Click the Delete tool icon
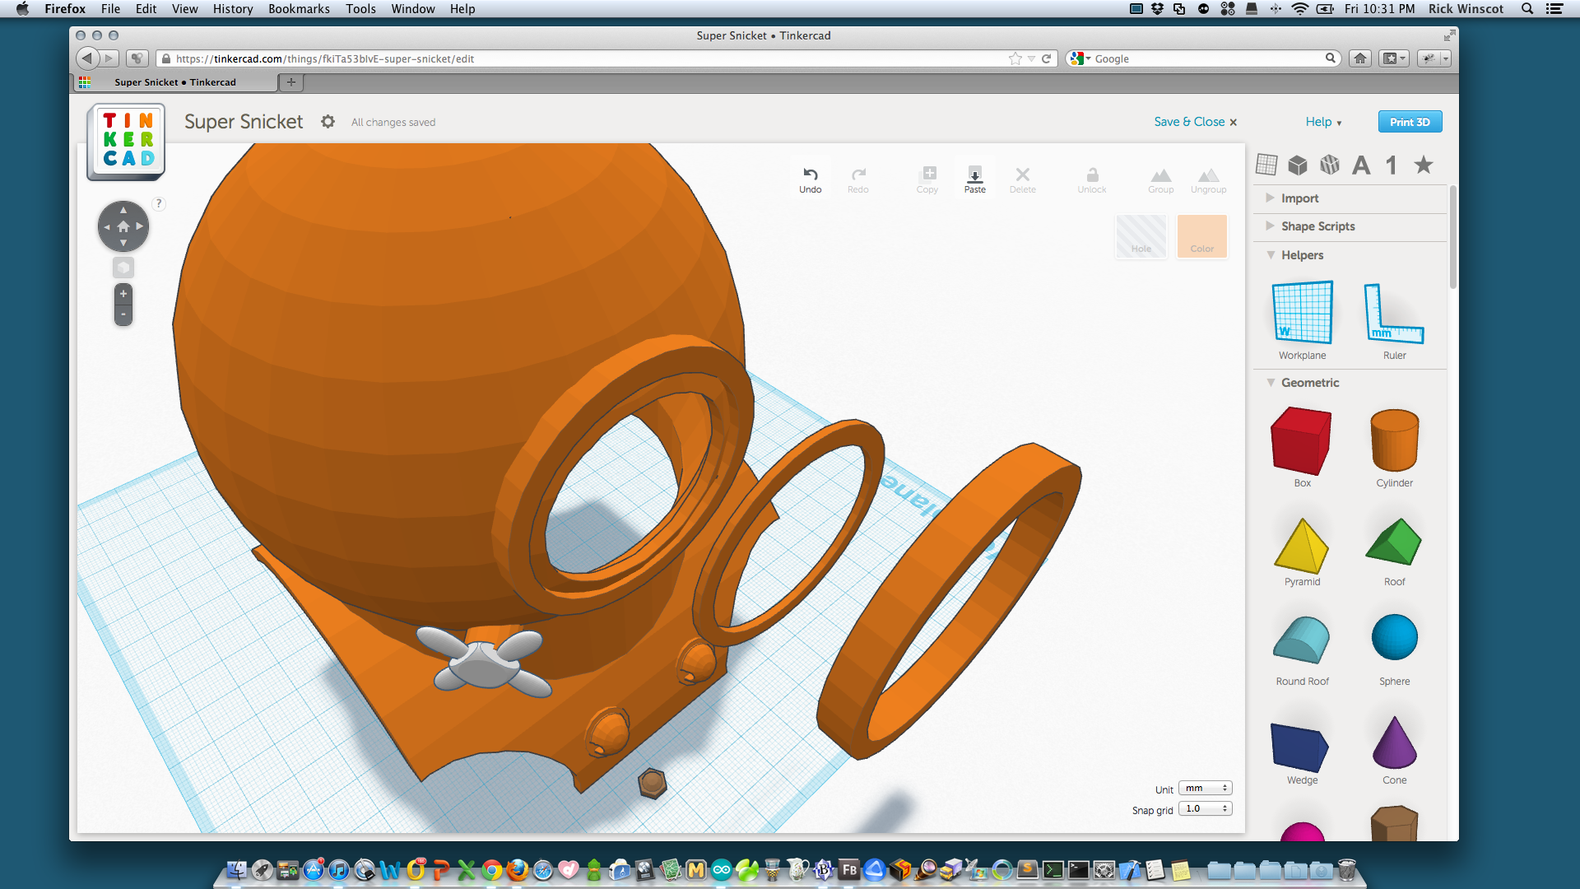The width and height of the screenshot is (1580, 889). [x=1022, y=174]
